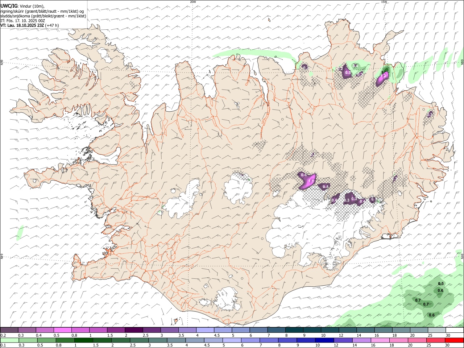
Task: Click the 0.5 value in the purple northeast patch
Action: pos(348,73)
